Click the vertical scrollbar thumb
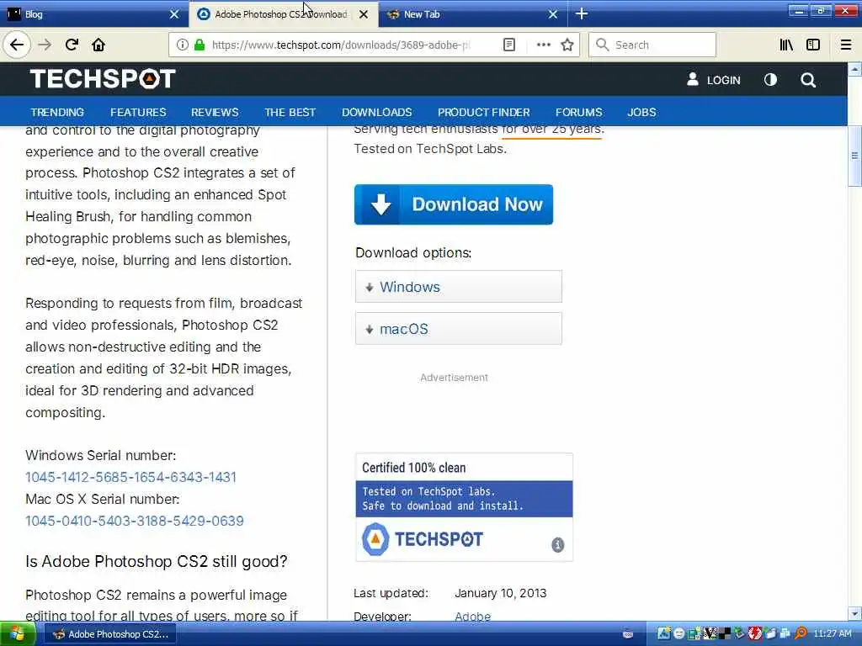The image size is (862, 646). click(x=854, y=156)
